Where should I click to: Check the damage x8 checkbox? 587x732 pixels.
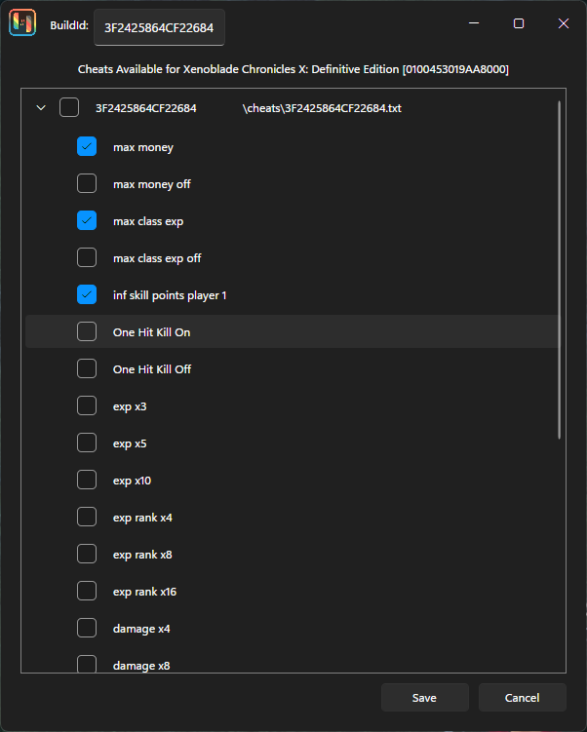(x=87, y=664)
